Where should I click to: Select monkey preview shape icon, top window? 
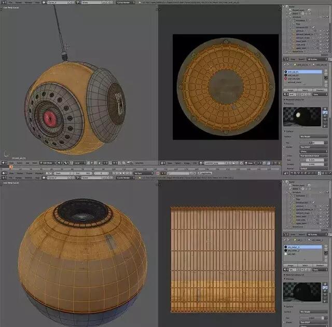(x=325, y=119)
